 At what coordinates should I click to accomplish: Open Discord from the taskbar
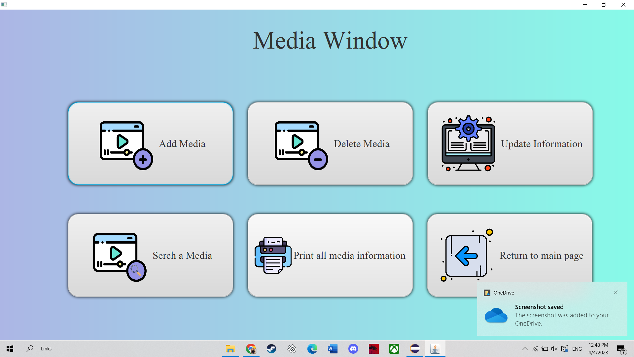[353, 349]
